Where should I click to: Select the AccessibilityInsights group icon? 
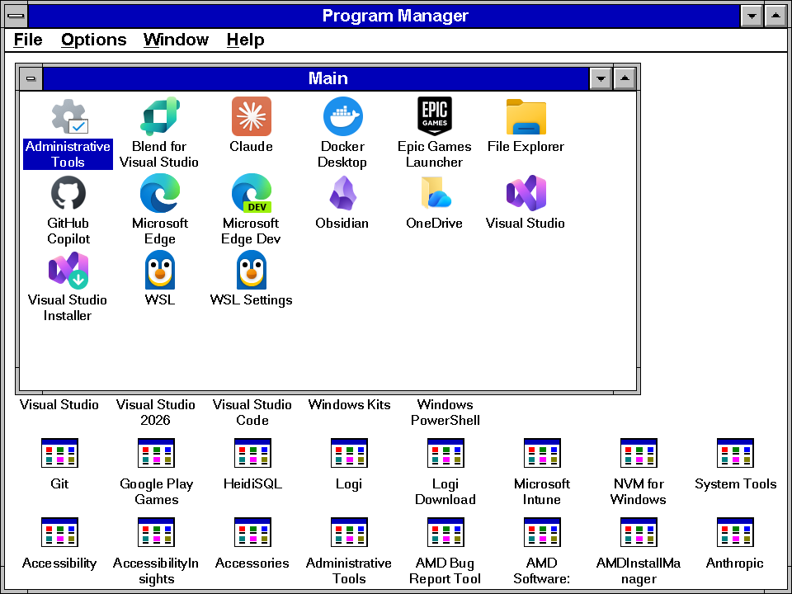click(156, 532)
